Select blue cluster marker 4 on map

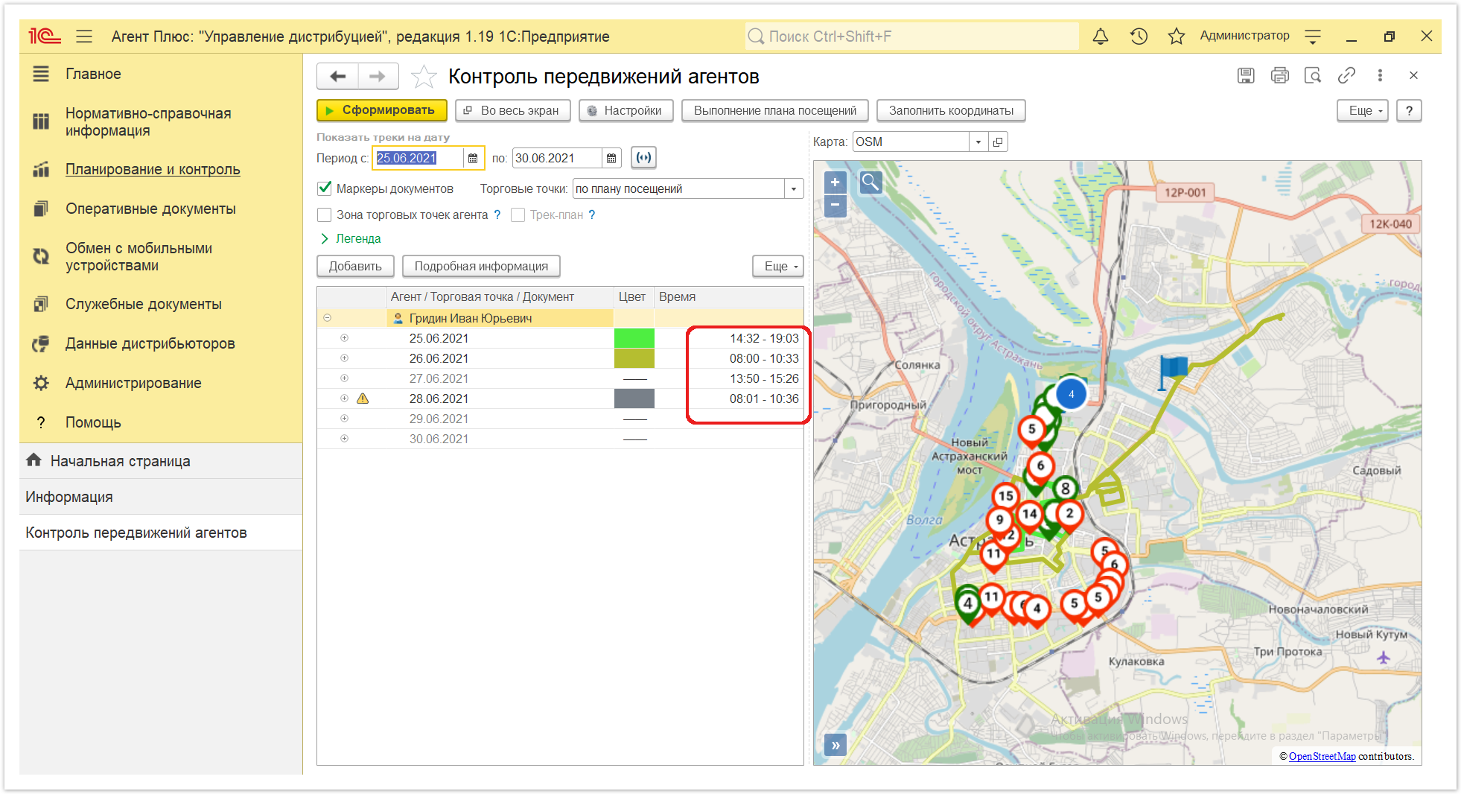point(1072,394)
